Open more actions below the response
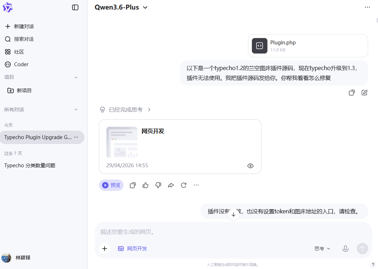This screenshot has width=378, height=269. (x=196, y=185)
